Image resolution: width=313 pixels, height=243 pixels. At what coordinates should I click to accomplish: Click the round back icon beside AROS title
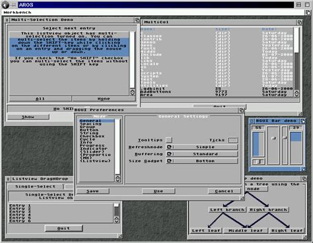[5, 5]
